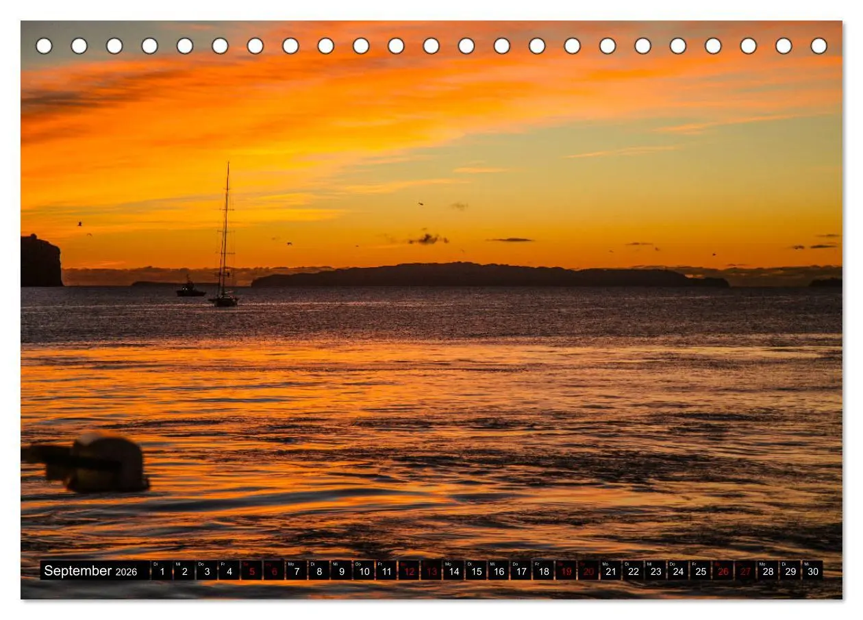This screenshot has width=863, height=620.
Task: Click day 18 in the date row
Action: (543, 571)
